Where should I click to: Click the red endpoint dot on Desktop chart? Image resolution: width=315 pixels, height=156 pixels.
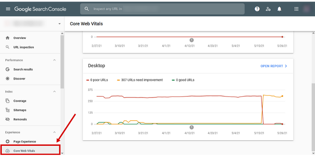click(282, 124)
